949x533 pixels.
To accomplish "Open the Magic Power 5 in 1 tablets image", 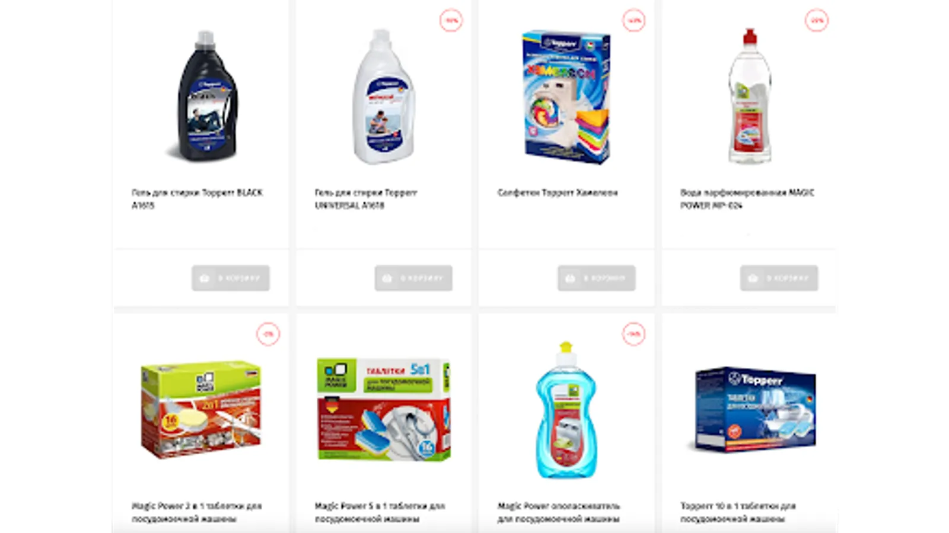I will [383, 409].
